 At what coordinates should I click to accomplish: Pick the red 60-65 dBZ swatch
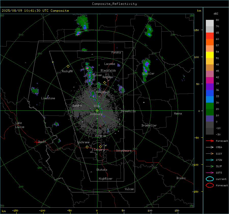tap(210, 36)
